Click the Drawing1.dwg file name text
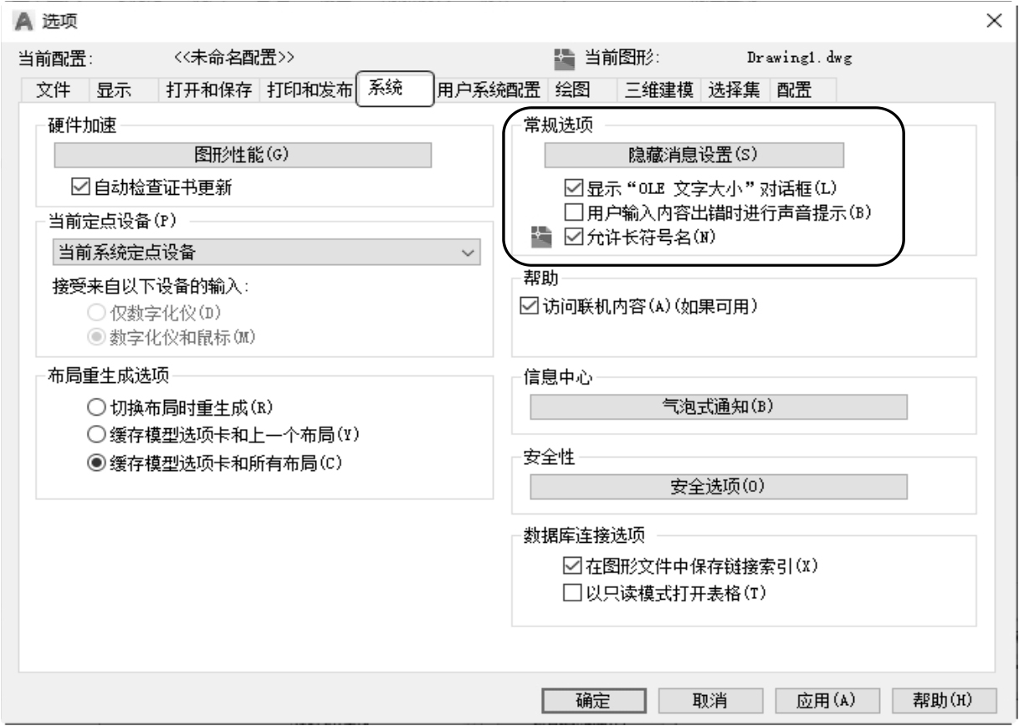Image resolution: width=1019 pixels, height=726 pixels. click(798, 59)
